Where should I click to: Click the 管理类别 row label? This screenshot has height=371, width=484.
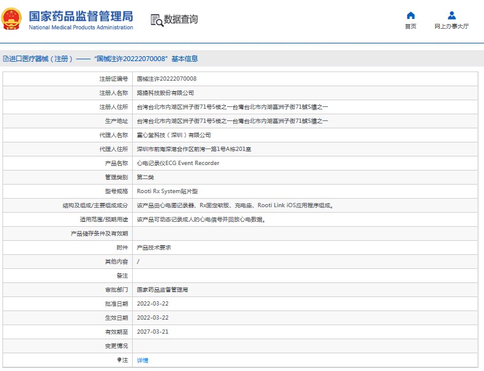(x=116, y=177)
